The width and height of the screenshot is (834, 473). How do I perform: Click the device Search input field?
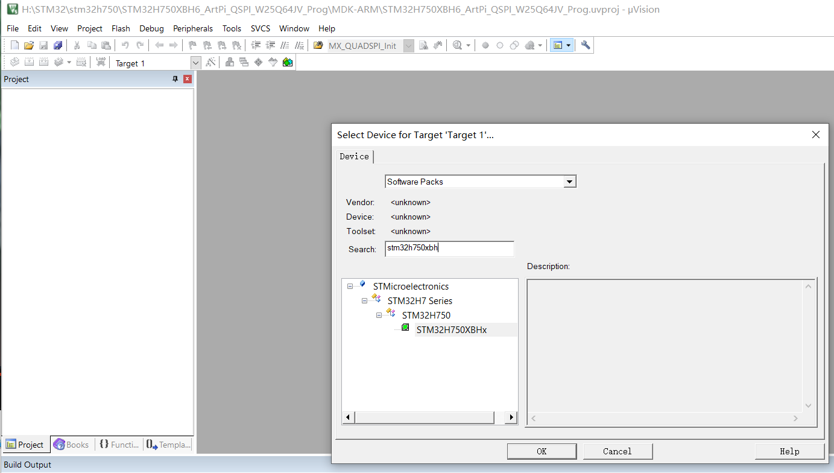click(449, 249)
